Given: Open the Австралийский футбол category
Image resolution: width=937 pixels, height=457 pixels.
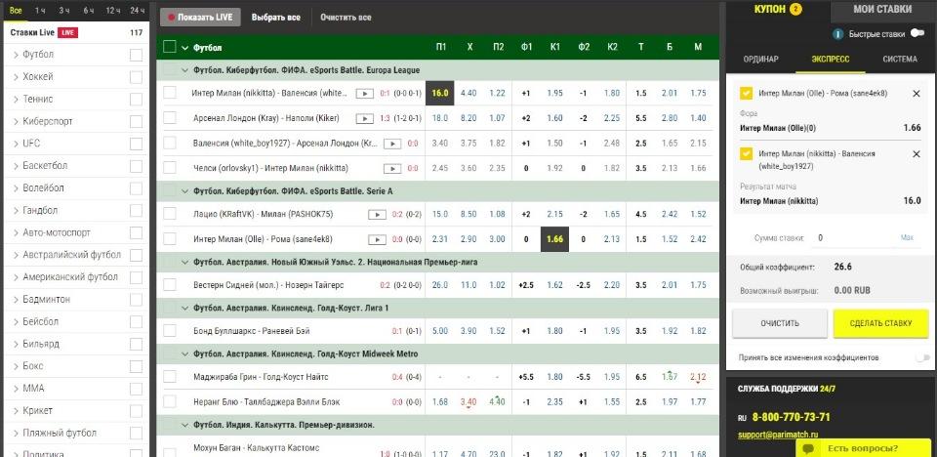Looking at the screenshot, I should (x=71, y=255).
